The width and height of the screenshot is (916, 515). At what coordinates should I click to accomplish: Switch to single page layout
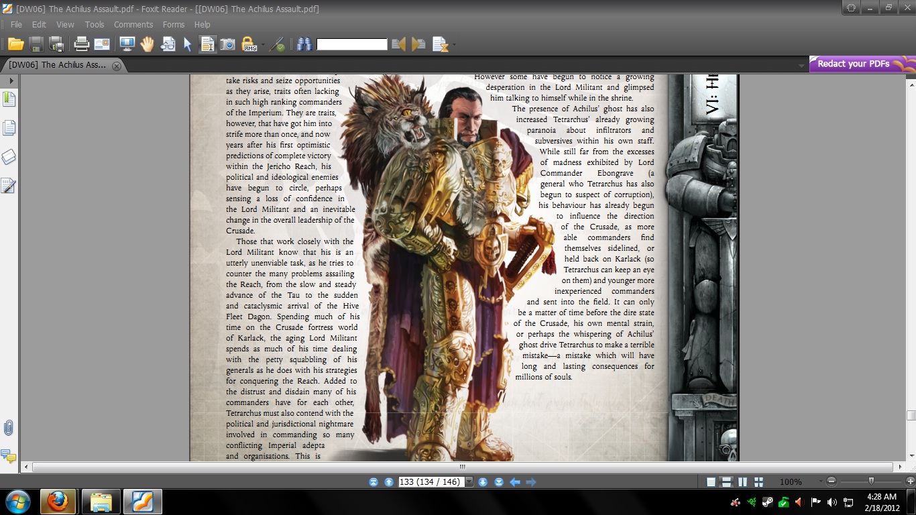point(711,482)
